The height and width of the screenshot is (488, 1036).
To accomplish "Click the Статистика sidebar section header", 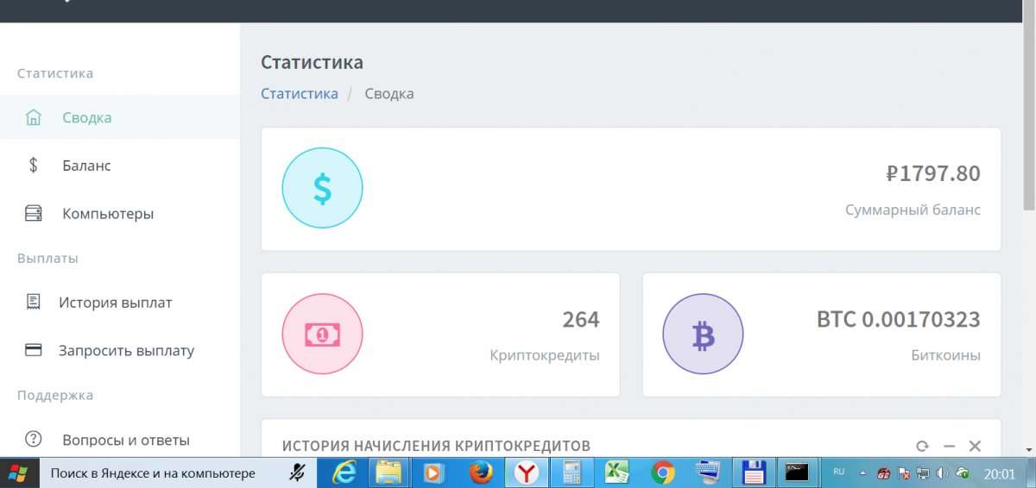I will tap(55, 73).
